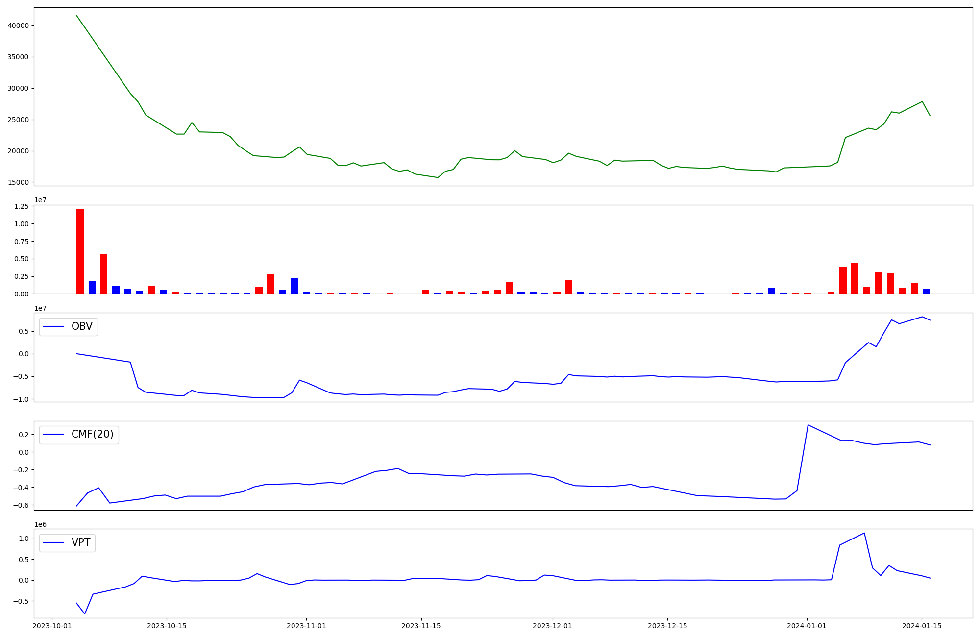Viewport: 980px width, 637px height.
Task: Click the VPT legend label
Action: (x=81, y=543)
